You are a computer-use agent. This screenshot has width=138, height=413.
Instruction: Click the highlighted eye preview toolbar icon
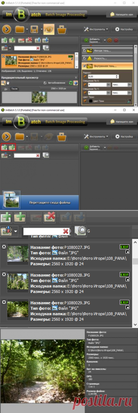coord(49,30)
